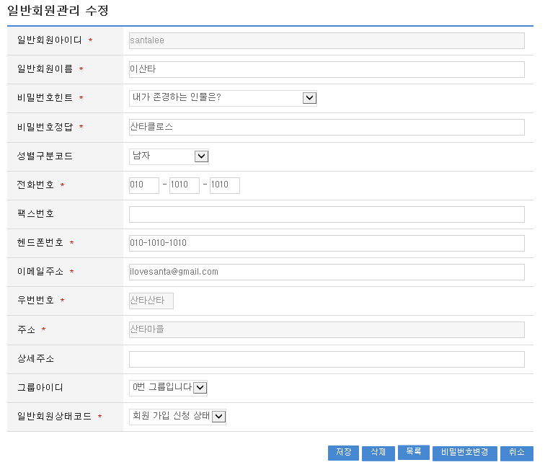The height and width of the screenshot is (470, 545).
Task: Click the empty 팩스번호 field
Action: 326,214
